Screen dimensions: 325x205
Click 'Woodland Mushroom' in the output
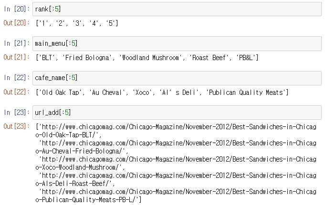click(x=151, y=58)
